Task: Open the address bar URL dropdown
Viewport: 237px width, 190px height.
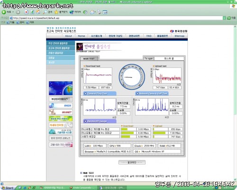Action: [224, 18]
